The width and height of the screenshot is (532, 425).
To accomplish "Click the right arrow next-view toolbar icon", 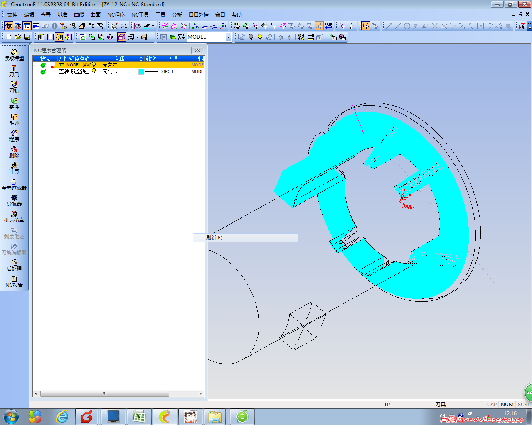I will 290,37.
